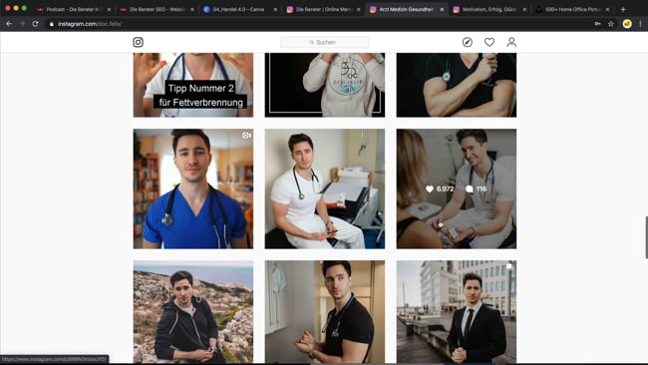
Task: Open the Explore compass icon
Action: click(467, 42)
